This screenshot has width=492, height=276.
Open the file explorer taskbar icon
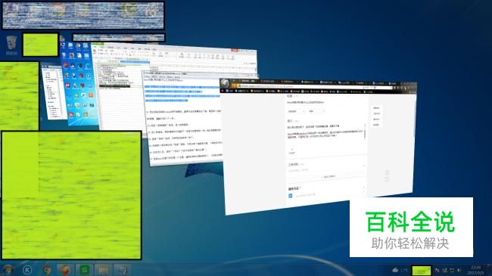click(103, 270)
